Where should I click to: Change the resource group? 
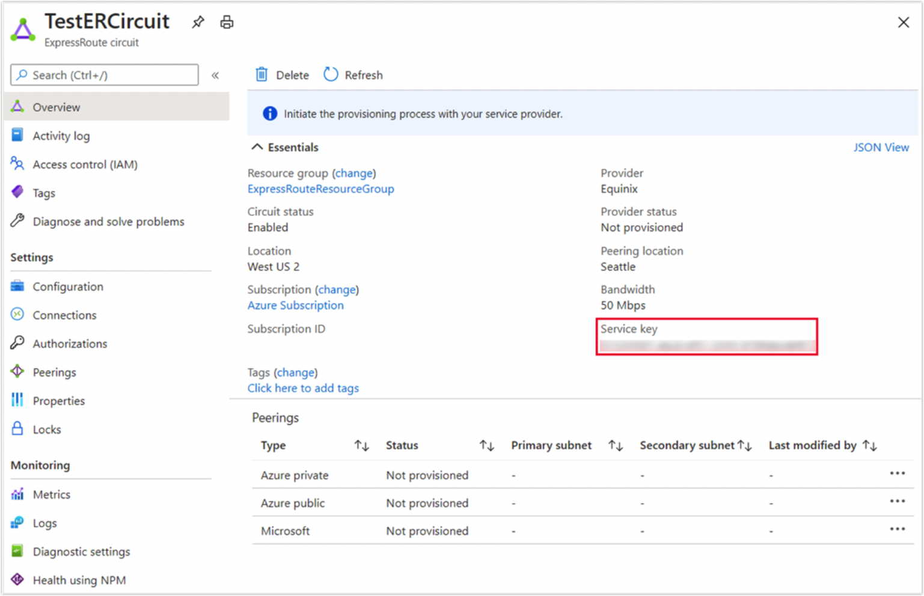pyautogui.click(x=354, y=173)
